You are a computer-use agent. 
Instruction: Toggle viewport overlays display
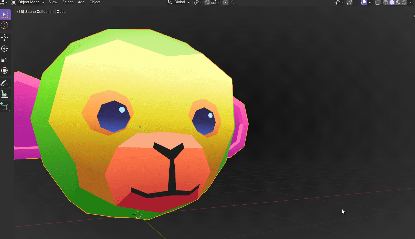[x=364, y=2]
